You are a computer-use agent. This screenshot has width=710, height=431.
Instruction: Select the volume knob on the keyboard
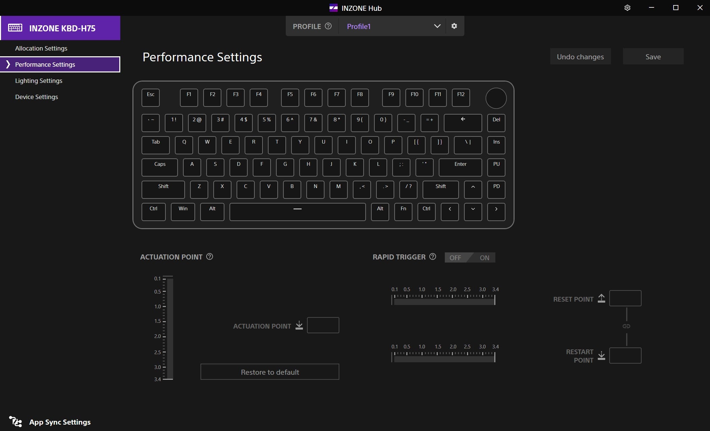496,98
